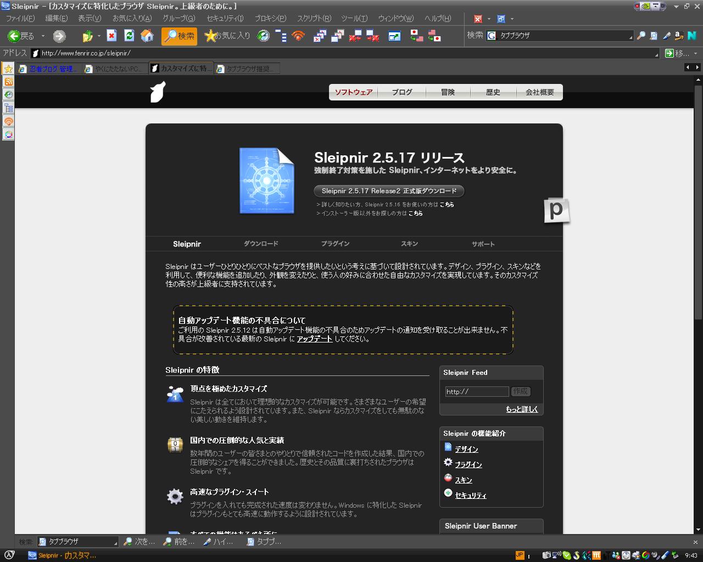Open the tab tree panel icon in sidebar
The width and height of the screenshot is (703, 562).
(8, 108)
